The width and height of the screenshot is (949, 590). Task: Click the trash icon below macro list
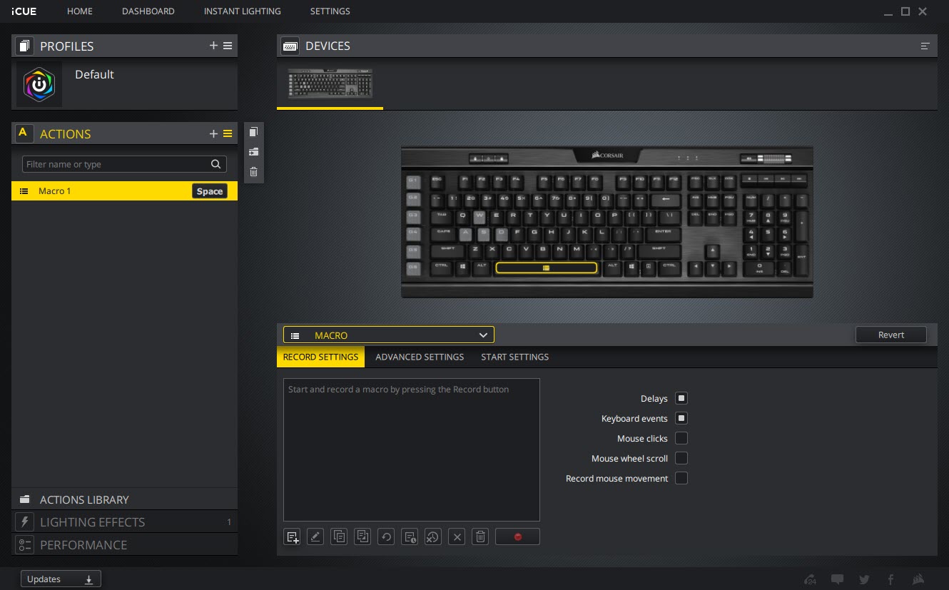(480, 536)
